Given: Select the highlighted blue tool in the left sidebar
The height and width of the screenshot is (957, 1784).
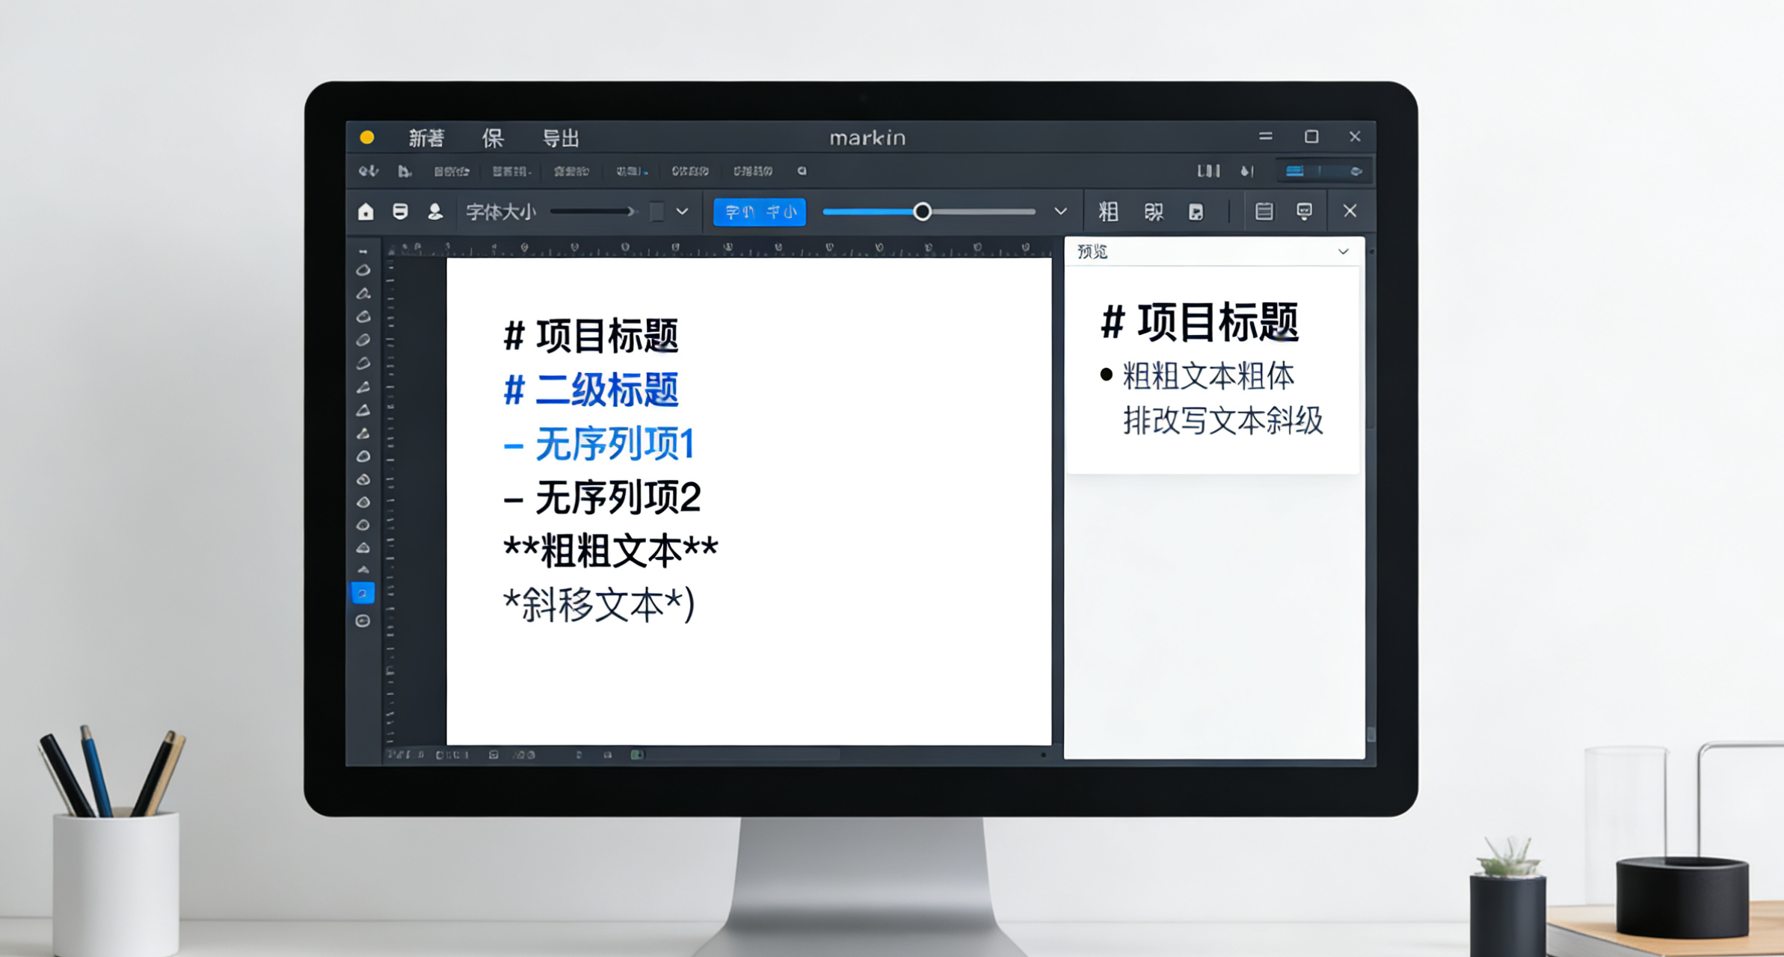Looking at the screenshot, I should coord(363,593).
